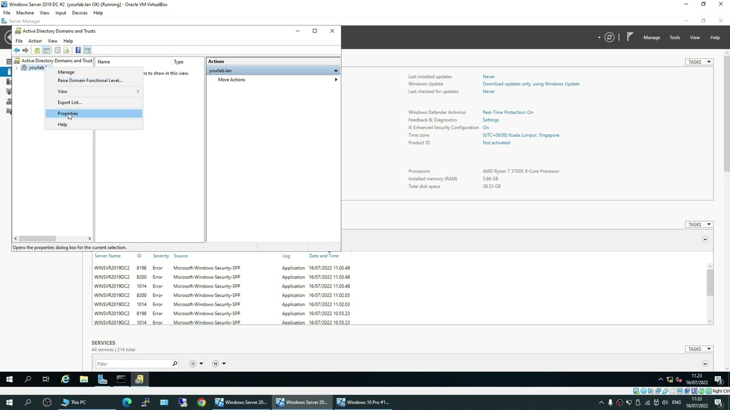Click Server Manager guest taskbar icon

click(x=102, y=379)
